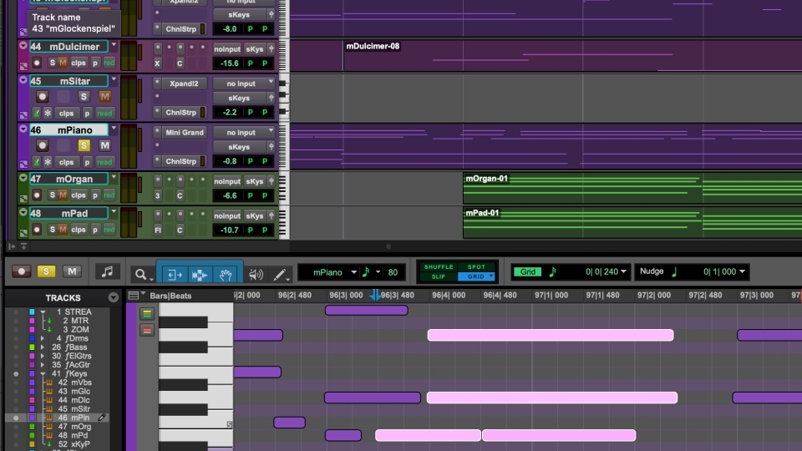Viewport: 802px width, 451px height.
Task: Collapse the 41 ƒKeys folder in track list
Action: 43,374
